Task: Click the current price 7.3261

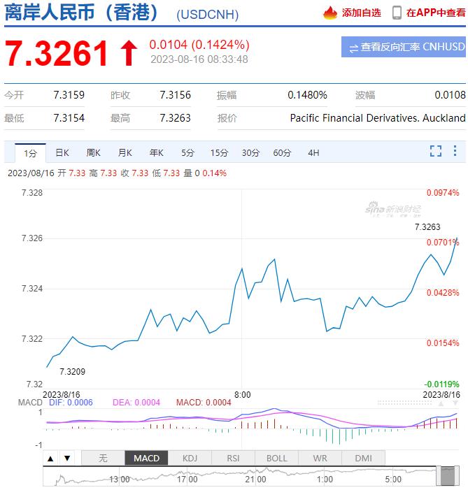Action: pyautogui.click(x=56, y=54)
